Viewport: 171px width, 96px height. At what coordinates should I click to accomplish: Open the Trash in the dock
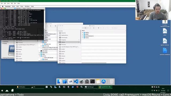[111, 81]
